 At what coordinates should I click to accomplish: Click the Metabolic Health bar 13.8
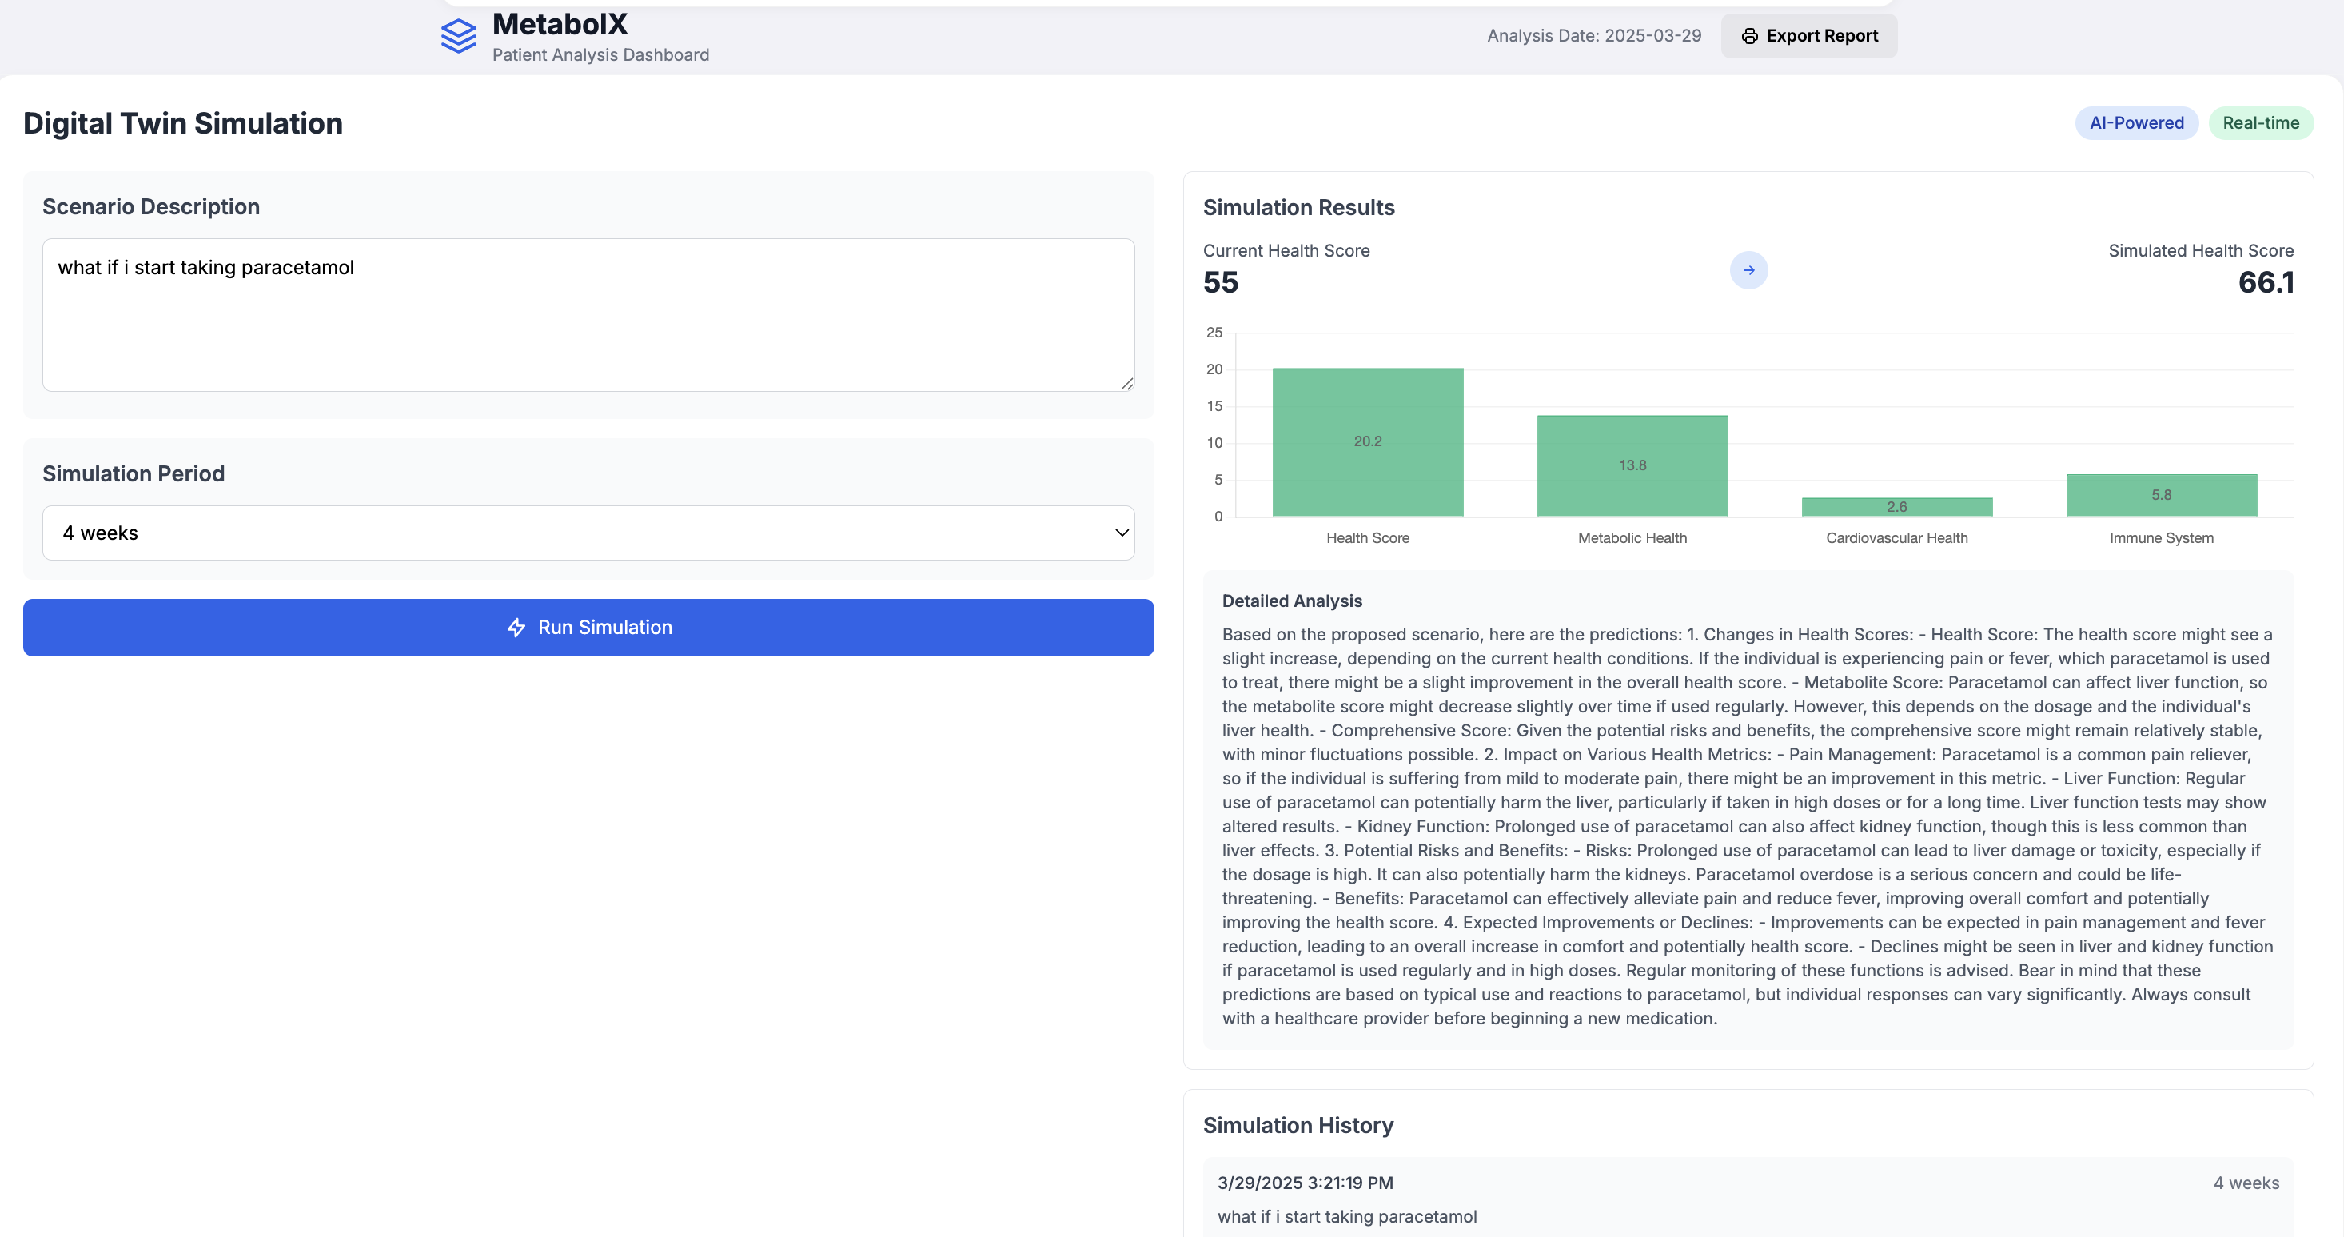(x=1632, y=466)
